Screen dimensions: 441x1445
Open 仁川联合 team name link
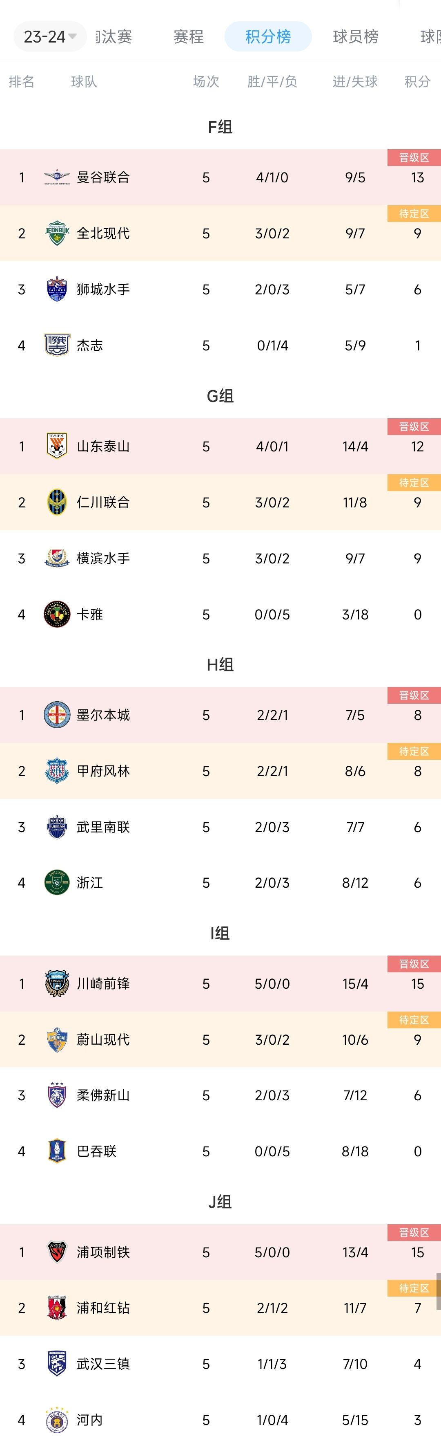(103, 503)
